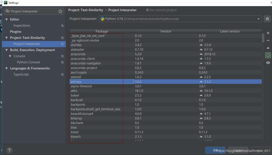Click Project: Text-Similarity breadcrumb
This screenshot has width=272, height=155.
(86, 10)
